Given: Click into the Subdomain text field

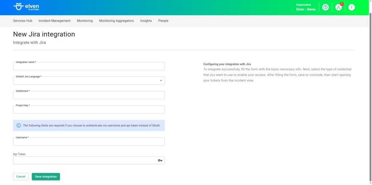Looking at the screenshot, I should (89, 95).
